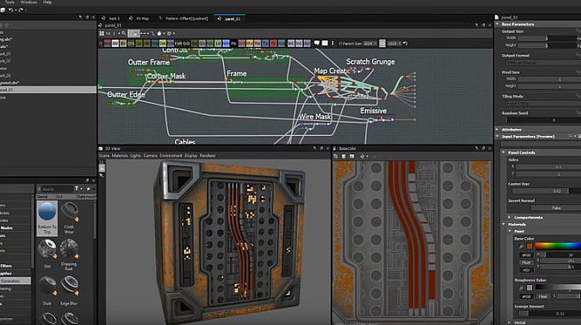This screenshot has width=581, height=325.
Task: Select the Bottom To Top generator thumbnail
Action: (x=47, y=218)
